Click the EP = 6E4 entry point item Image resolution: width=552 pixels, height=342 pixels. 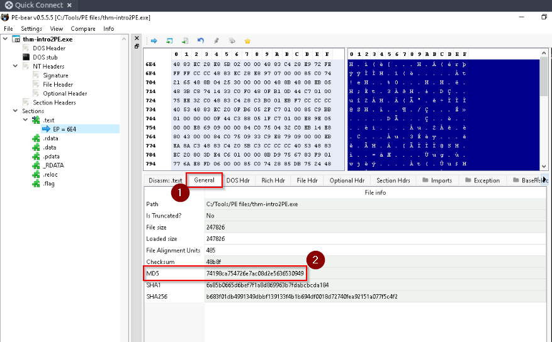pos(64,129)
